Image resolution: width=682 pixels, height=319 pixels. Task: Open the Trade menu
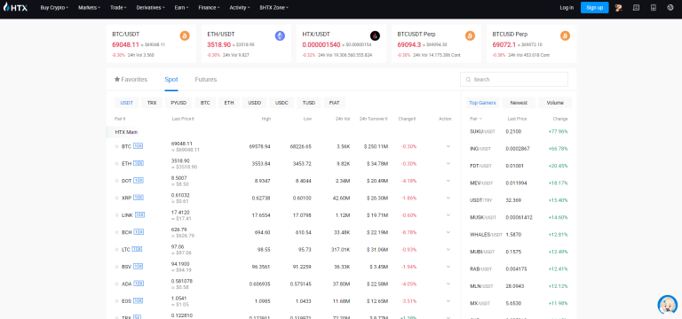119,7
